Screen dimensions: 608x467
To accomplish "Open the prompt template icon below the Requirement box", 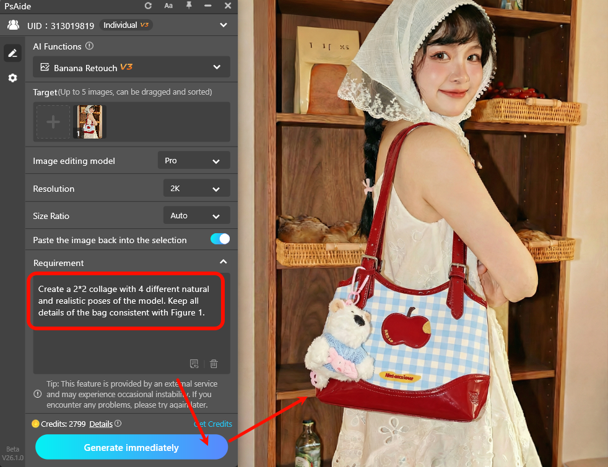I will (194, 364).
